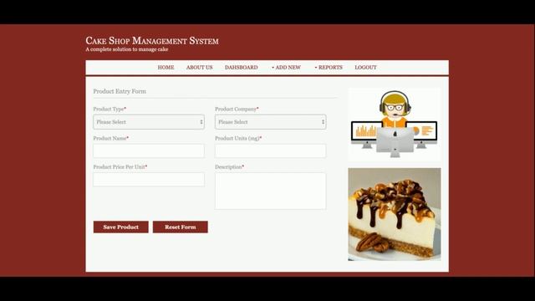This screenshot has width=535, height=301.
Task: Open the Home menu item
Action: pyautogui.click(x=166, y=68)
